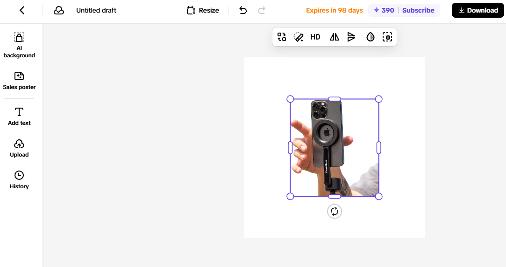The height and width of the screenshot is (267, 506).
Task: Open the Resize option
Action: point(203,10)
